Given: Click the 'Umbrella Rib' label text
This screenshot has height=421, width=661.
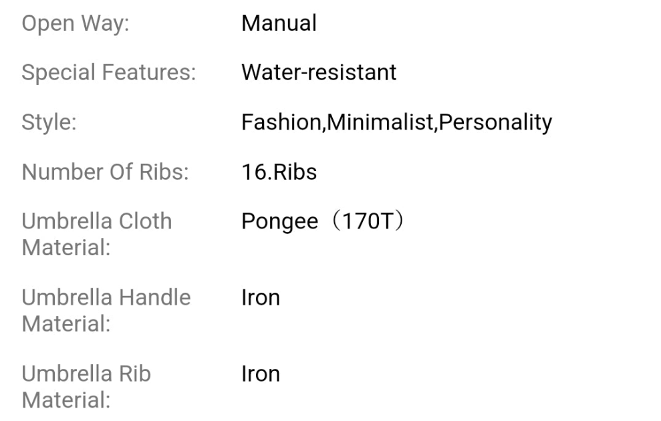Looking at the screenshot, I should [86, 374].
